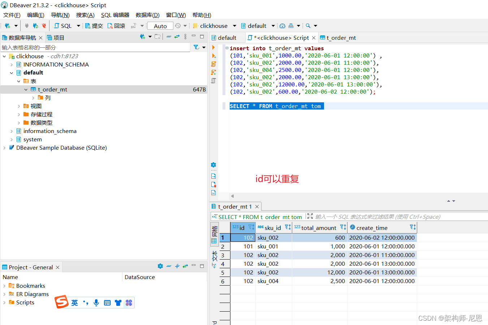This screenshot has height=325, width=488.
Task: Open a new SQL editor via SQL button
Action: pos(63,26)
